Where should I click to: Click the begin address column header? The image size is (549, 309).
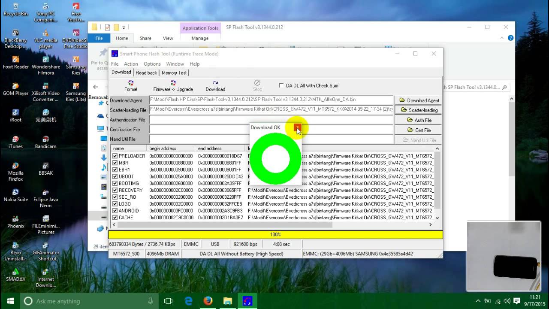click(171, 148)
